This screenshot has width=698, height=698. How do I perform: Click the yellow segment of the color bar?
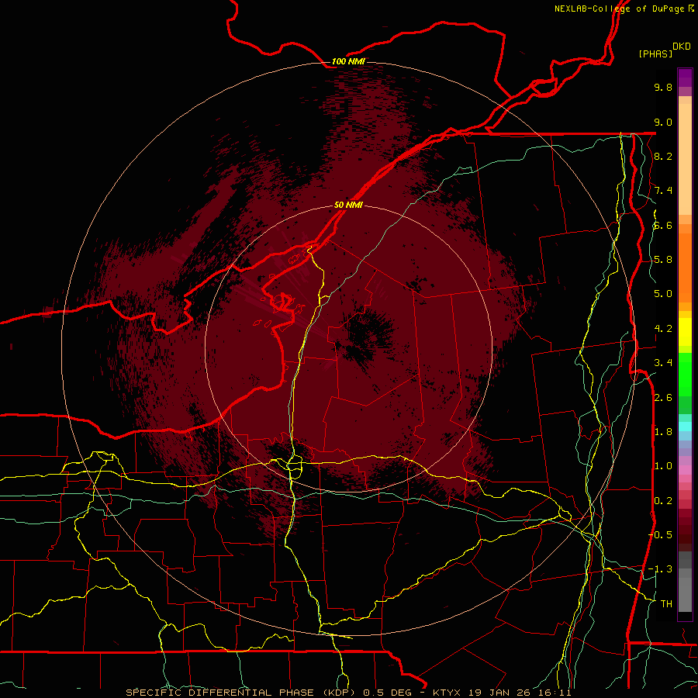(x=685, y=332)
